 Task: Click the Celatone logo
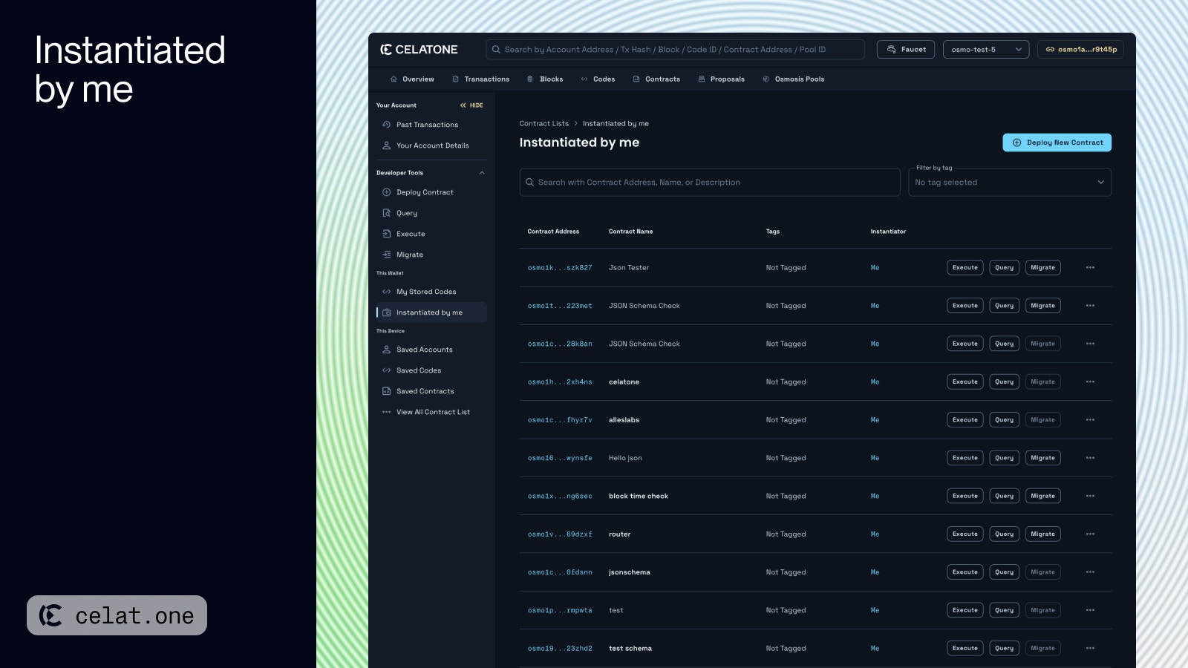coord(419,50)
